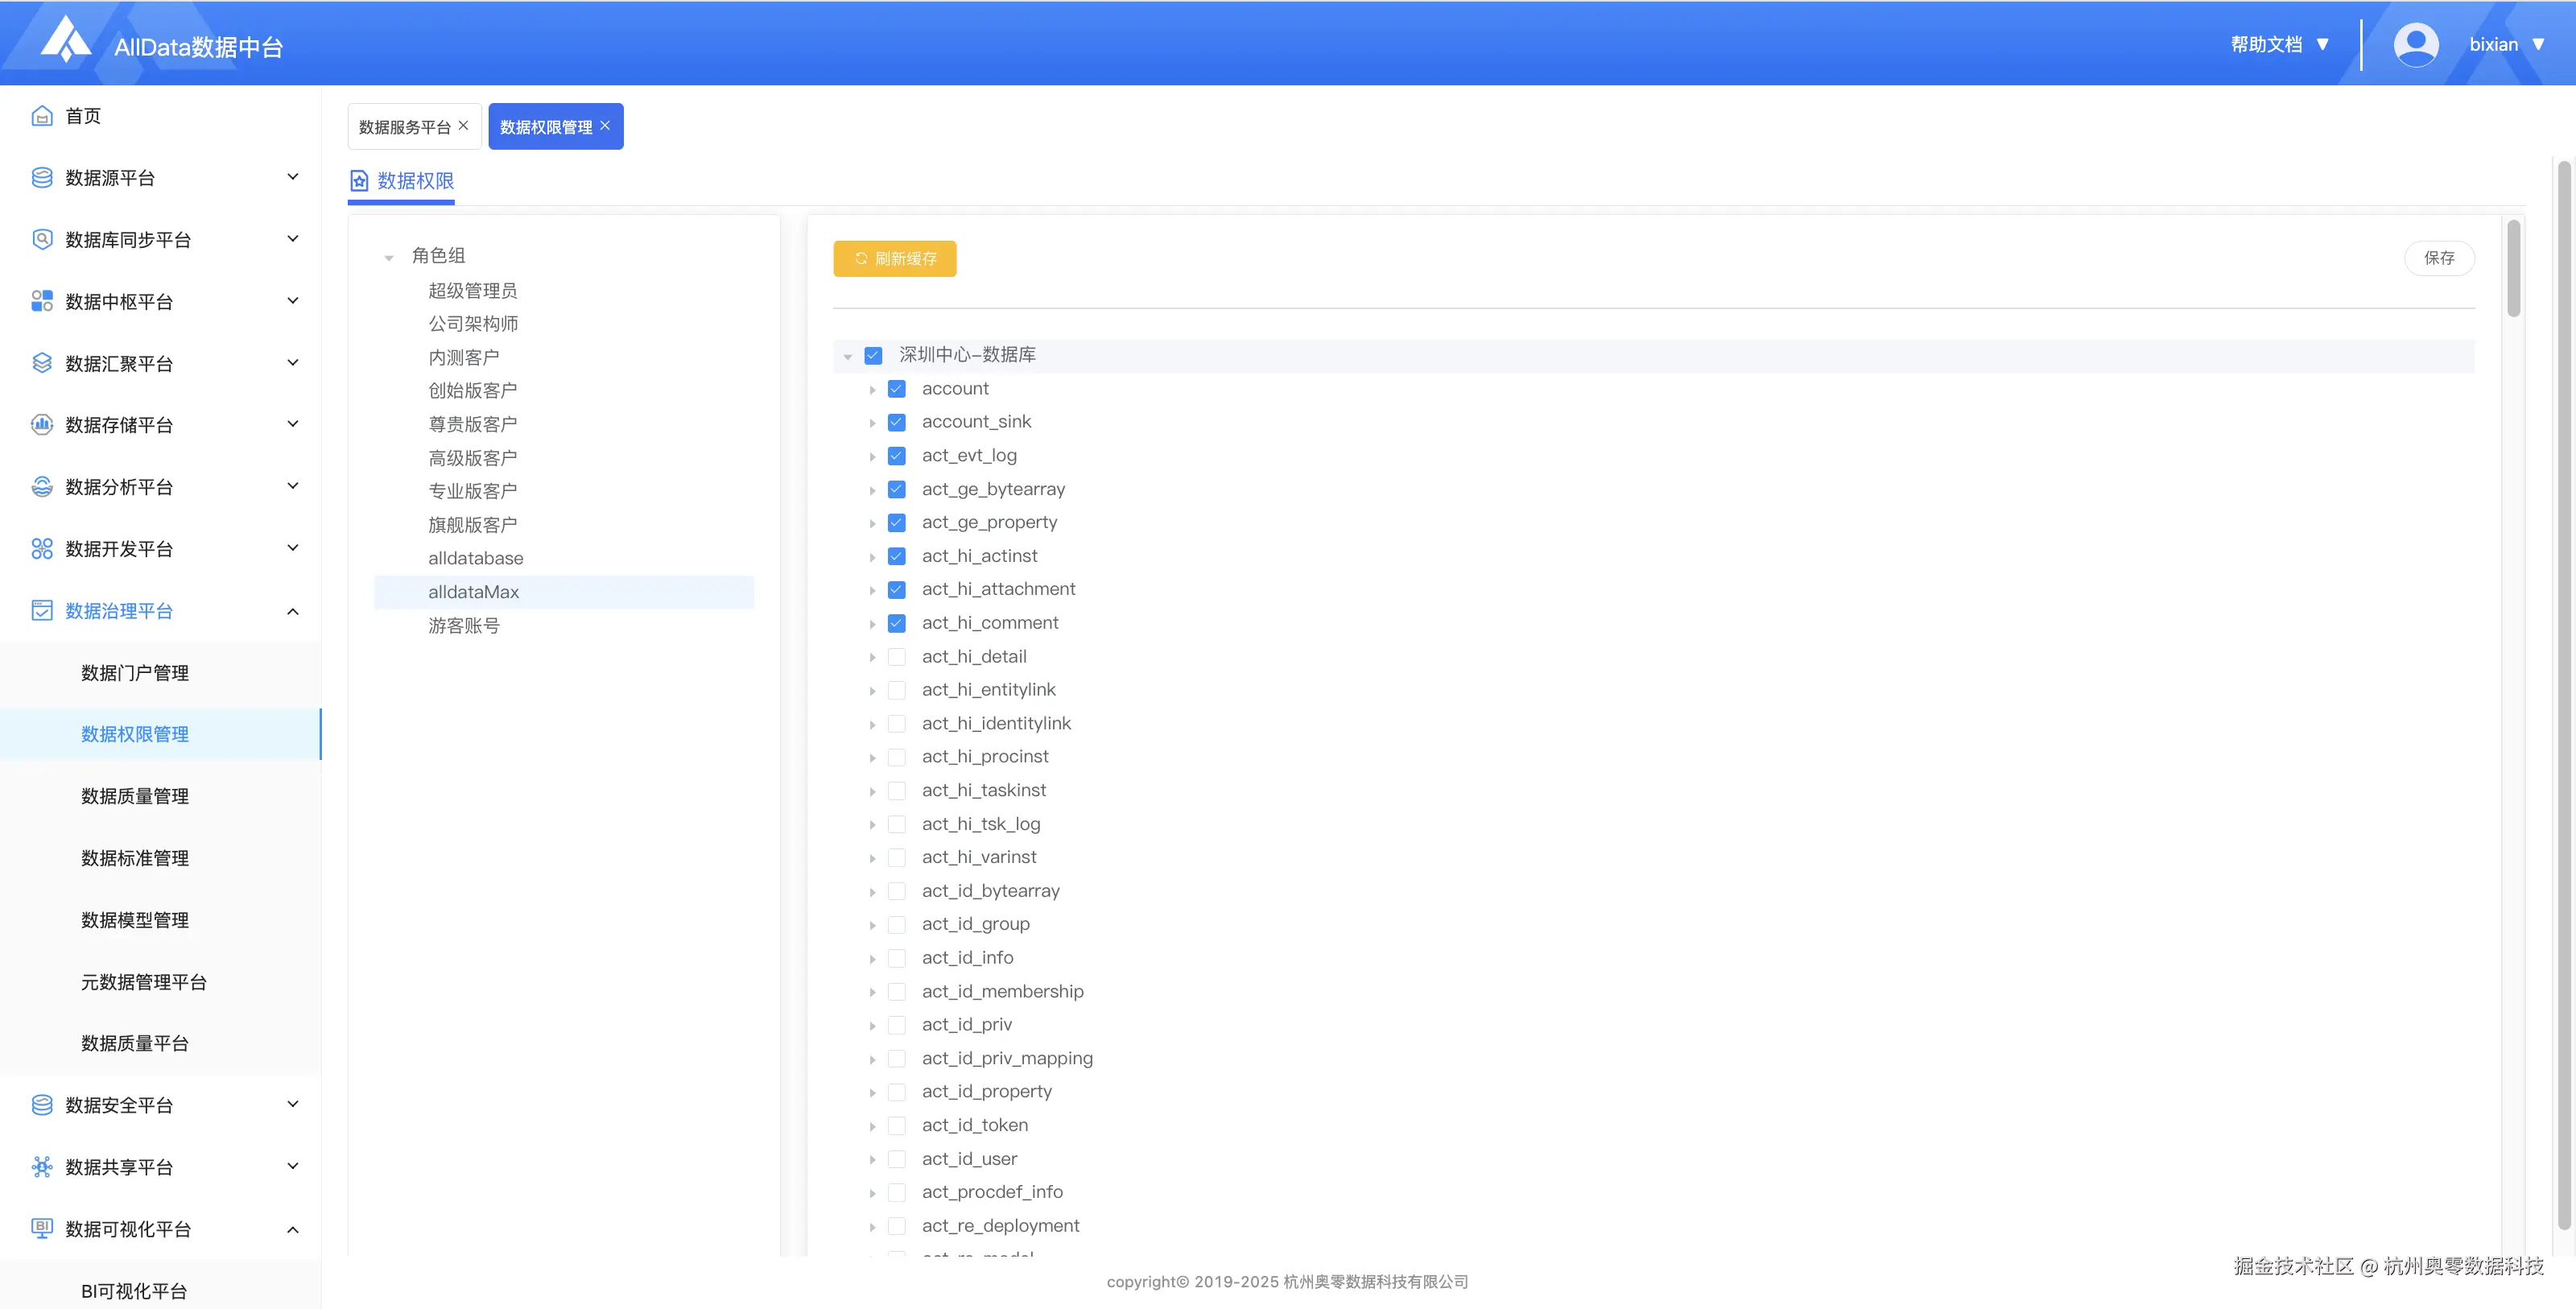Viewport: 2576px width, 1309px height.
Task: Click the 数据开发平台 sidebar icon
Action: pos(42,549)
